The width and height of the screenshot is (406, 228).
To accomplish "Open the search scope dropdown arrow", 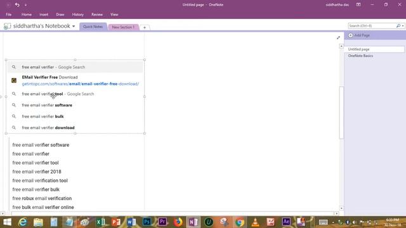I will point(403,26).
